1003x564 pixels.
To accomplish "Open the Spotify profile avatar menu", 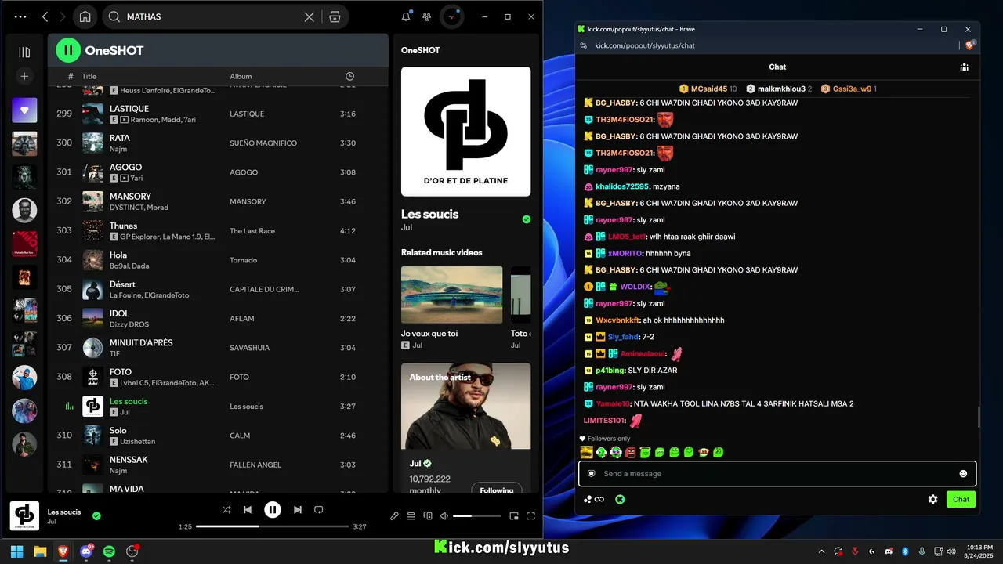I will [451, 16].
